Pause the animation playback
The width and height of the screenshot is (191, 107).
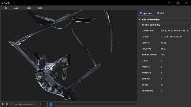click(7, 104)
